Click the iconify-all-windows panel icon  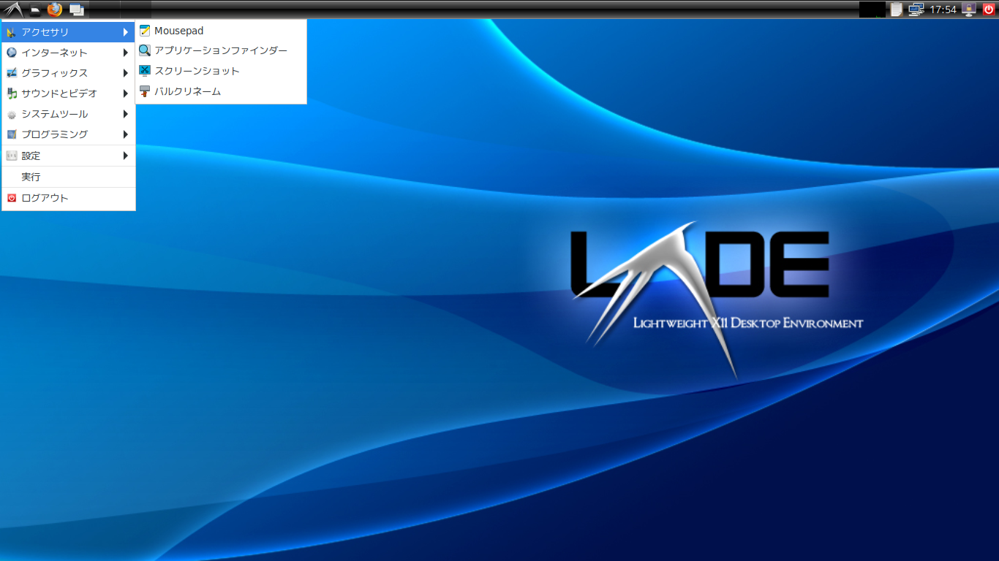pyautogui.click(x=77, y=9)
